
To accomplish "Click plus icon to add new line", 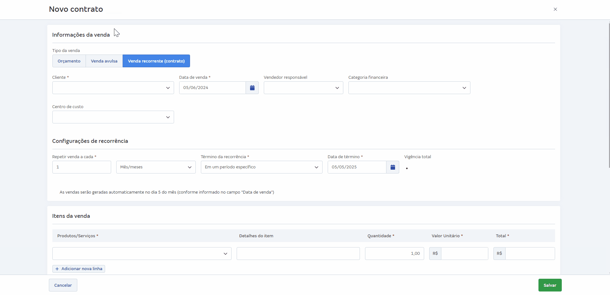I will click(x=57, y=269).
